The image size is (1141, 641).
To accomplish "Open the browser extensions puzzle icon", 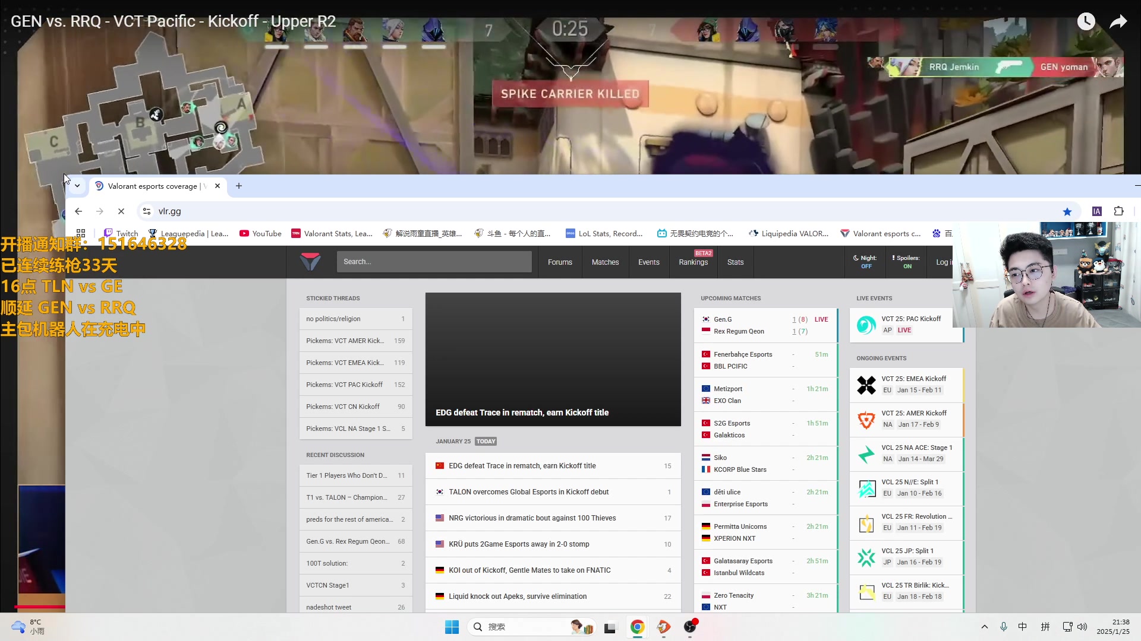I will pos(1118,211).
